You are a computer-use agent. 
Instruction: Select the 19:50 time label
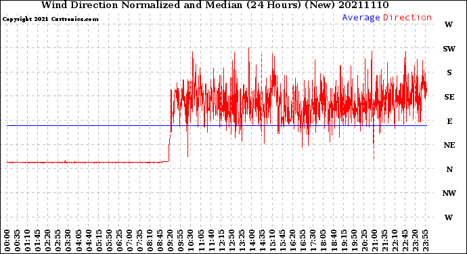tap(354, 240)
